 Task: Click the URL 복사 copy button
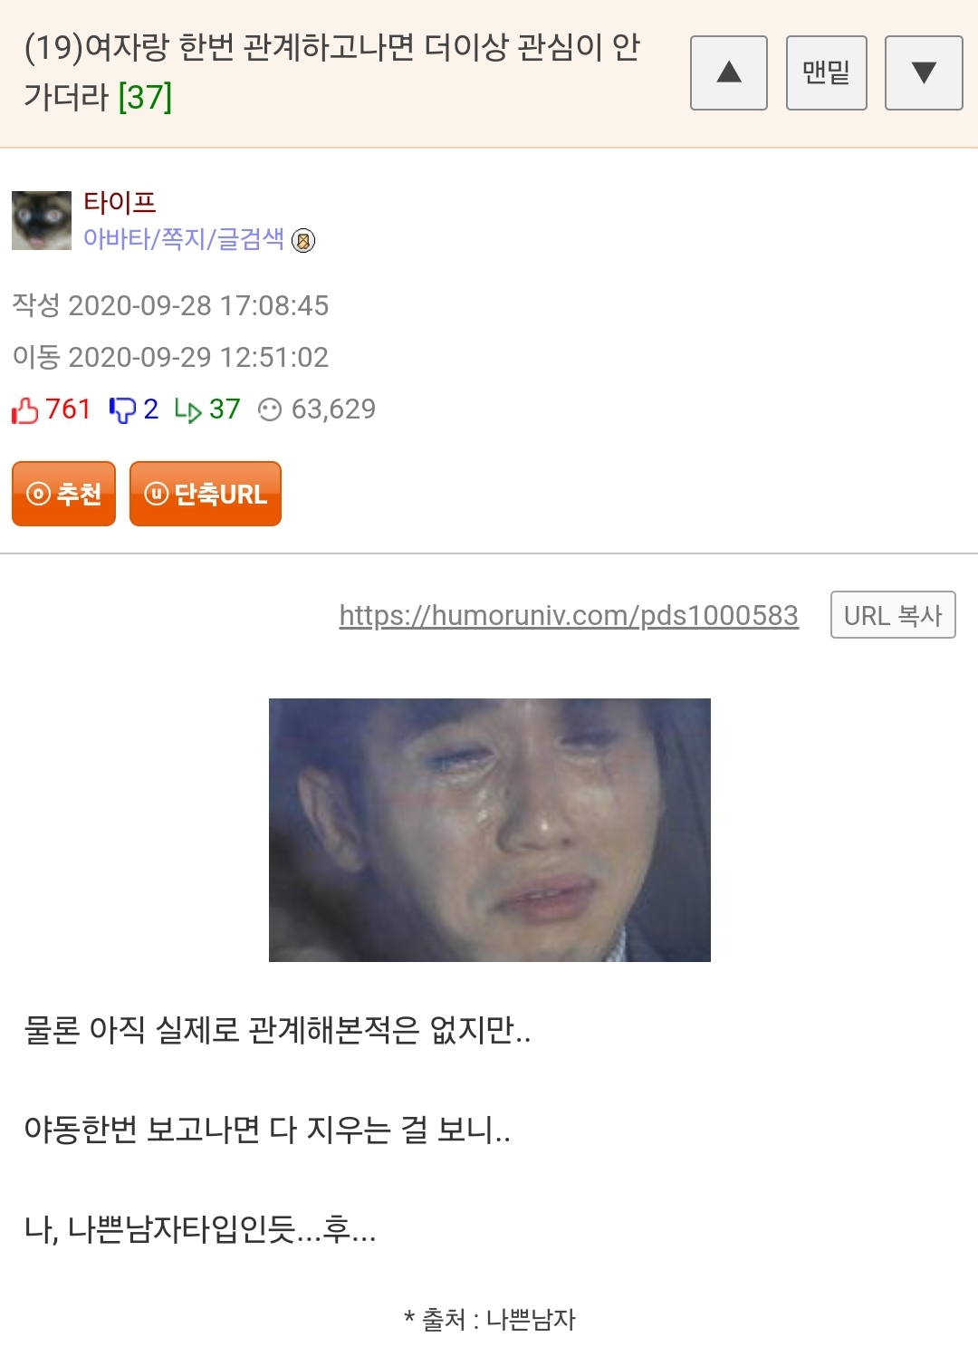pyautogui.click(x=893, y=615)
